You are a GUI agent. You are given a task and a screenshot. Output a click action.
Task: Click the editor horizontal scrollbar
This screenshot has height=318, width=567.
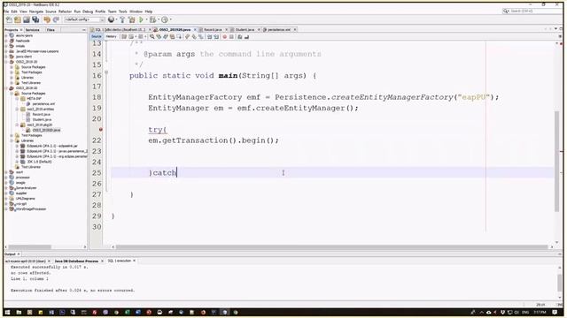[332, 247]
